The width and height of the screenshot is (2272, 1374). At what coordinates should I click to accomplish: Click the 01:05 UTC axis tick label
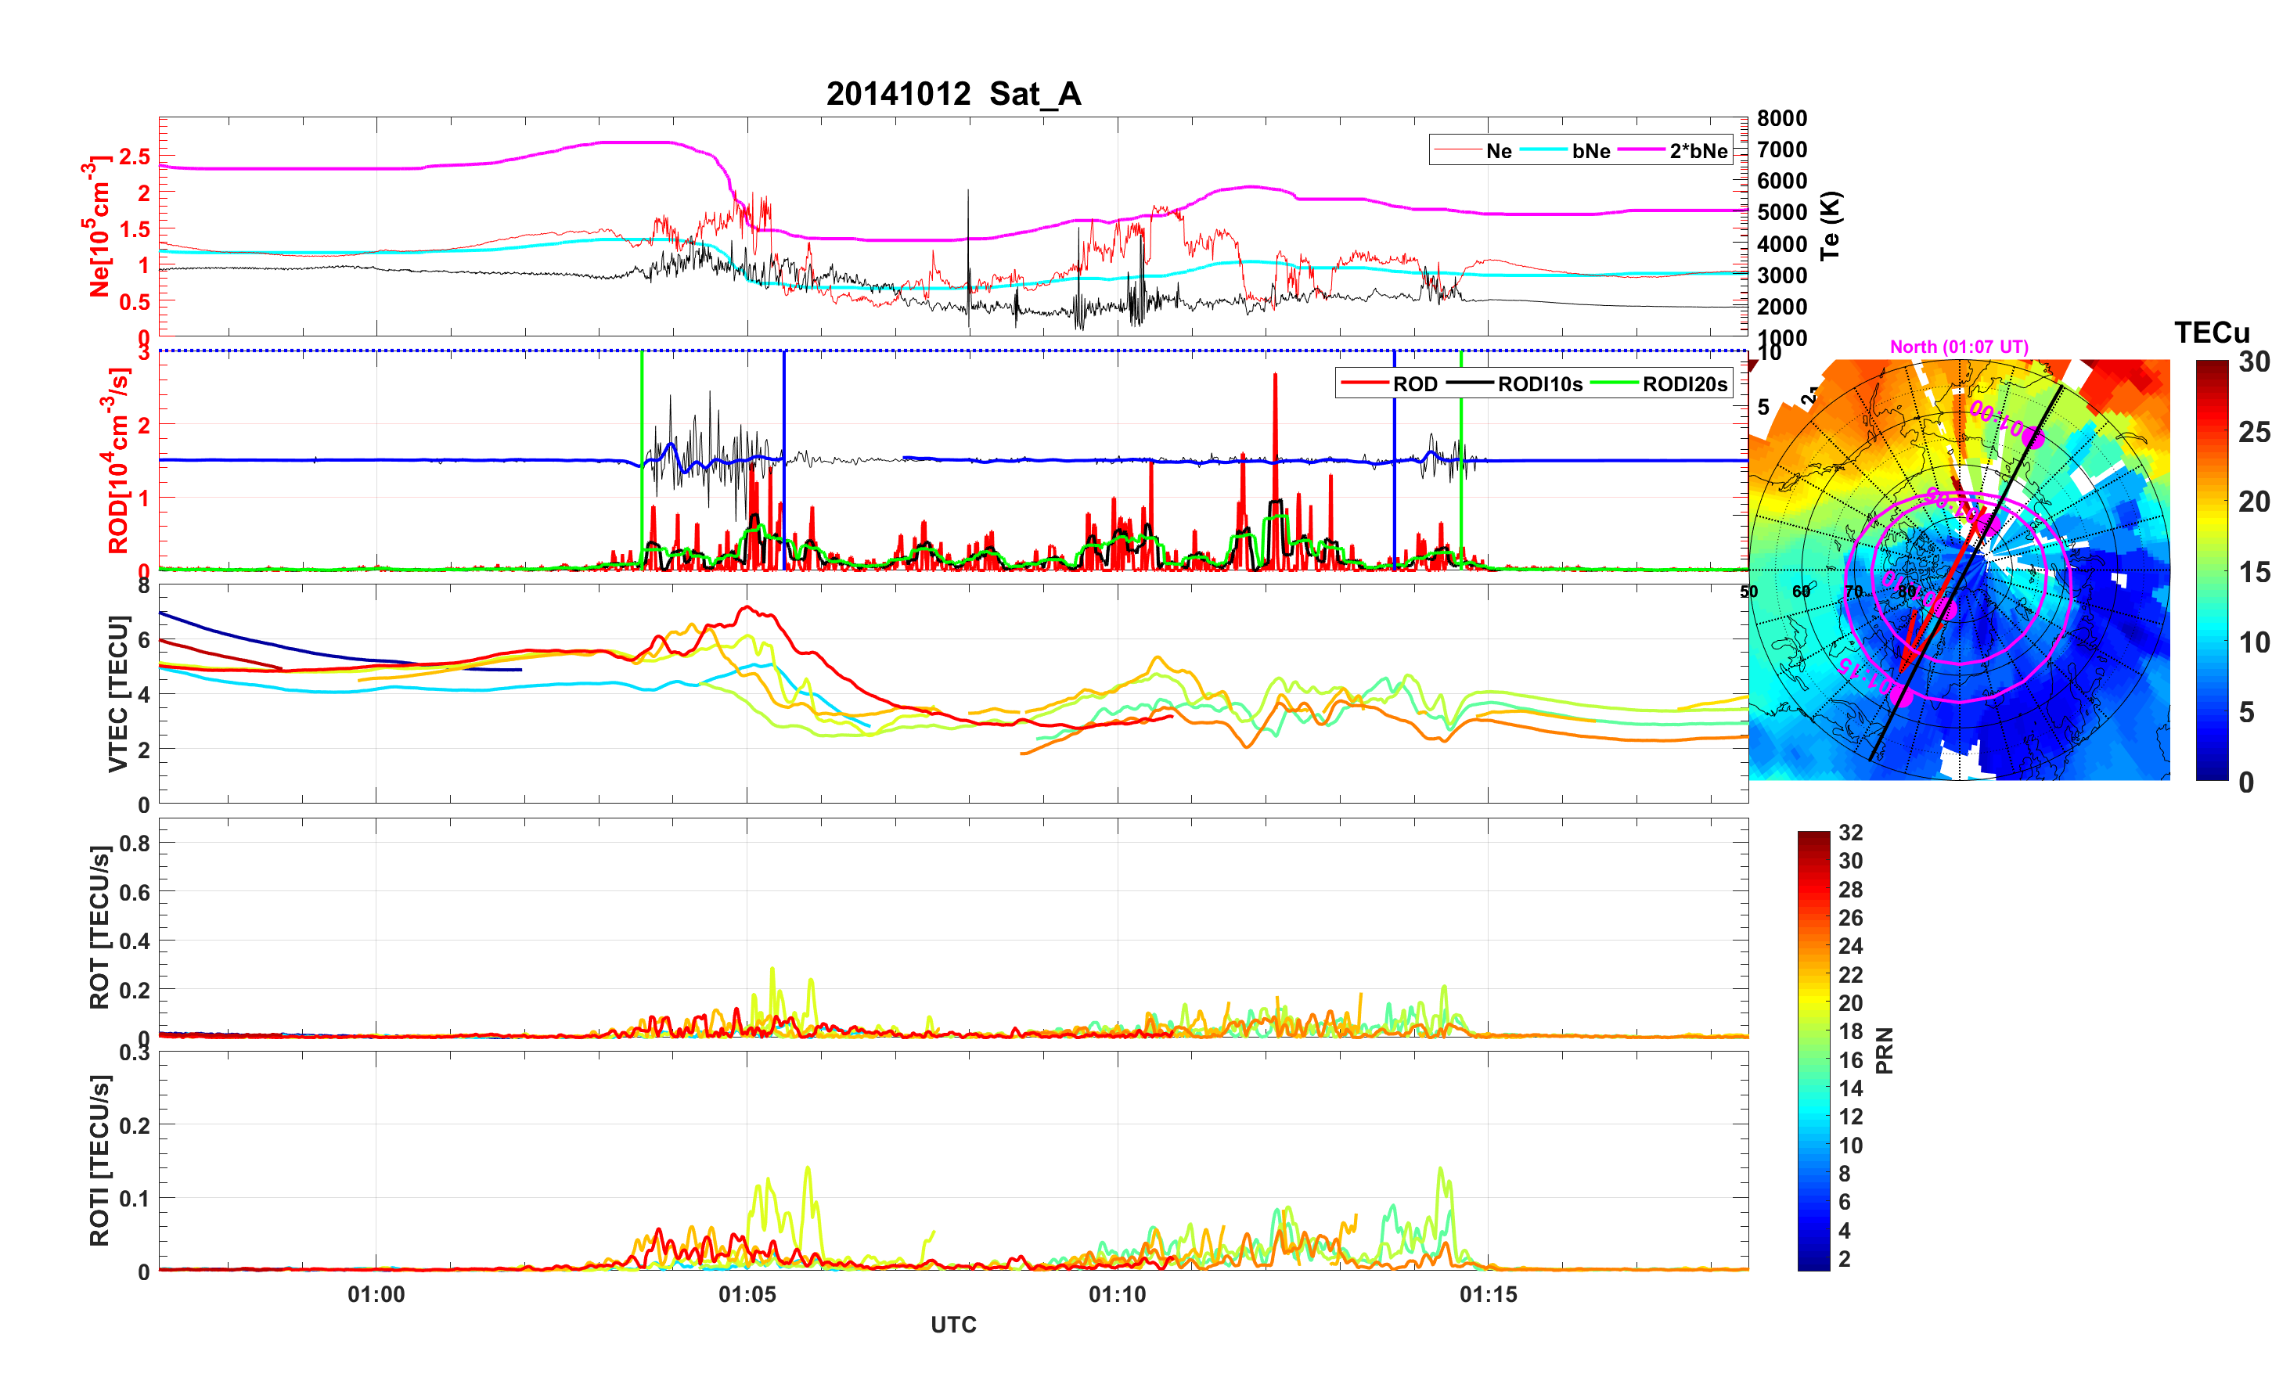[747, 1295]
